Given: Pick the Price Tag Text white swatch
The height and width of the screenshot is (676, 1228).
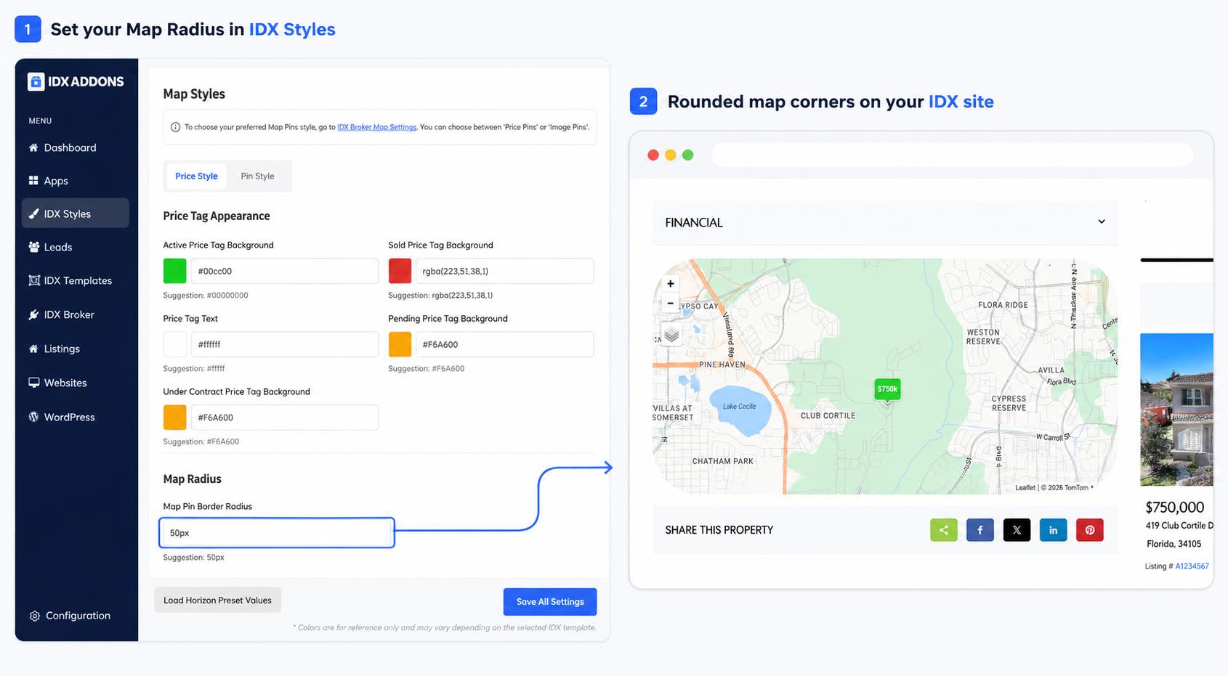Looking at the screenshot, I should point(174,344).
